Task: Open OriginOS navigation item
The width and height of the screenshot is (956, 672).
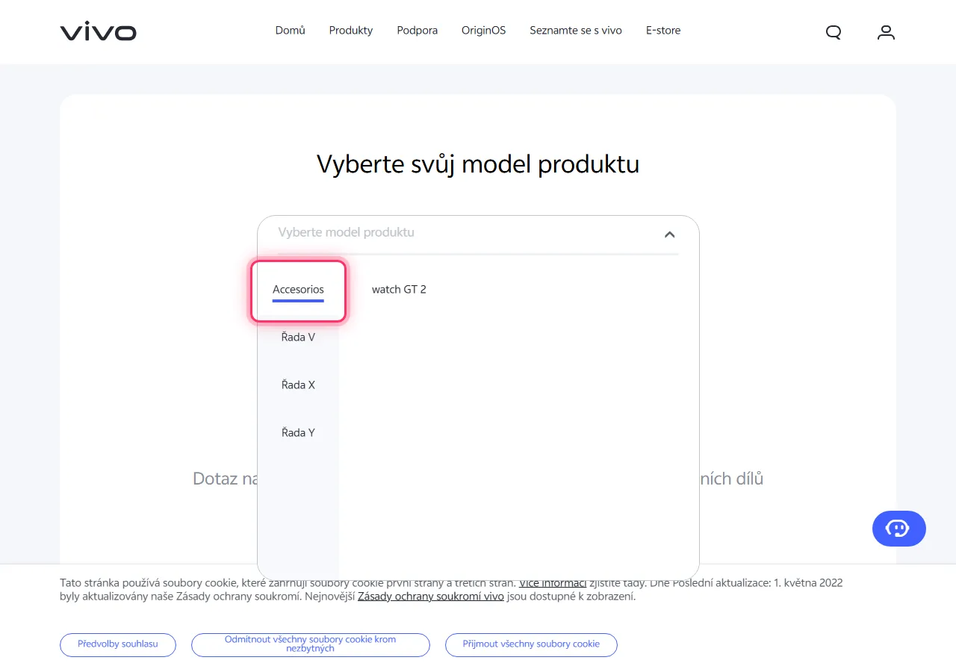Action: tap(484, 31)
